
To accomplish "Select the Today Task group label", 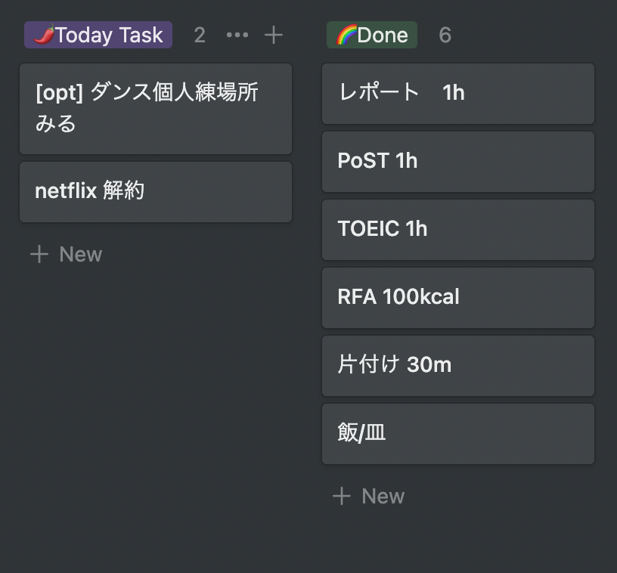I will (108, 35).
